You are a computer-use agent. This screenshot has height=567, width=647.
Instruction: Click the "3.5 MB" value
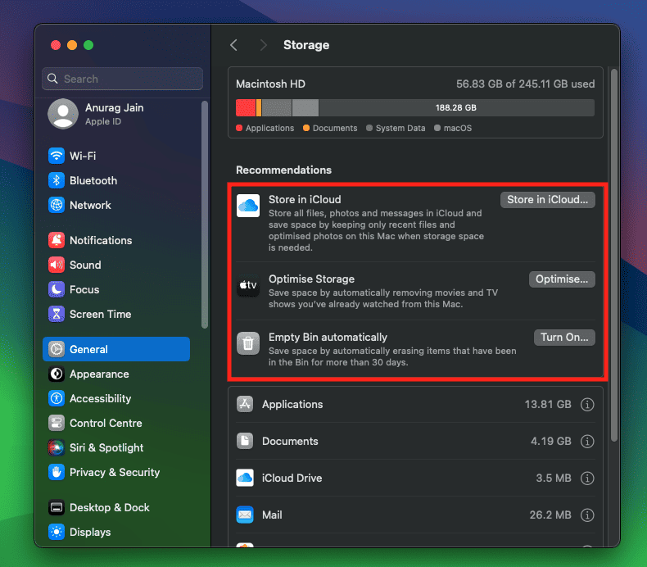tap(554, 479)
